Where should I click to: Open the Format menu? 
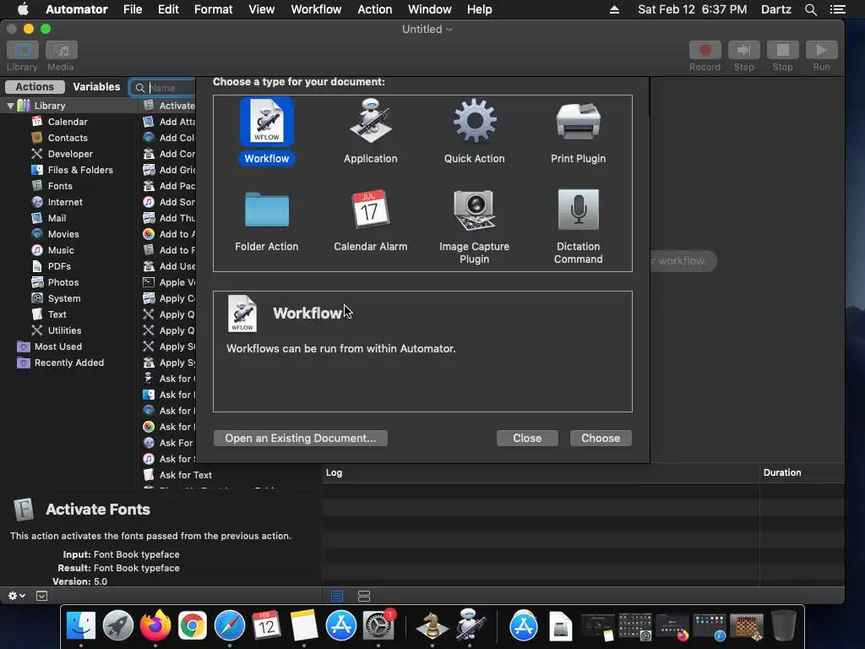(x=213, y=9)
